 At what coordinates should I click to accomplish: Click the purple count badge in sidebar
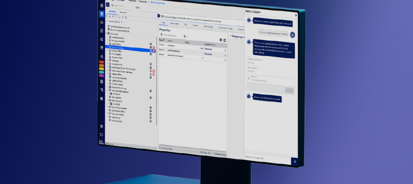101,76
